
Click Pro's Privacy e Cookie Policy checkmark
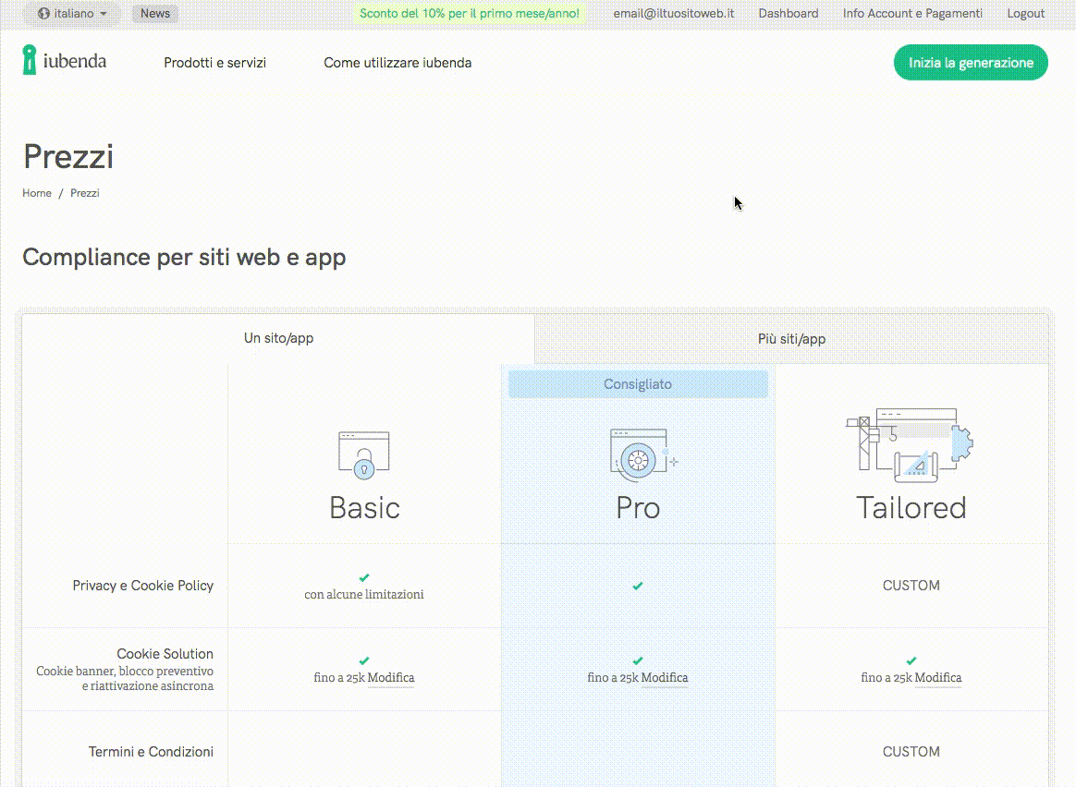(638, 586)
